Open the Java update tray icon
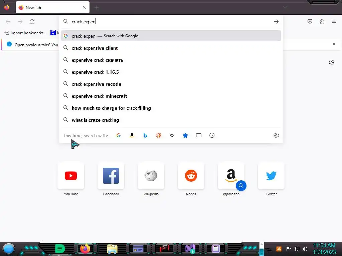The image size is (342, 256). 279,249
